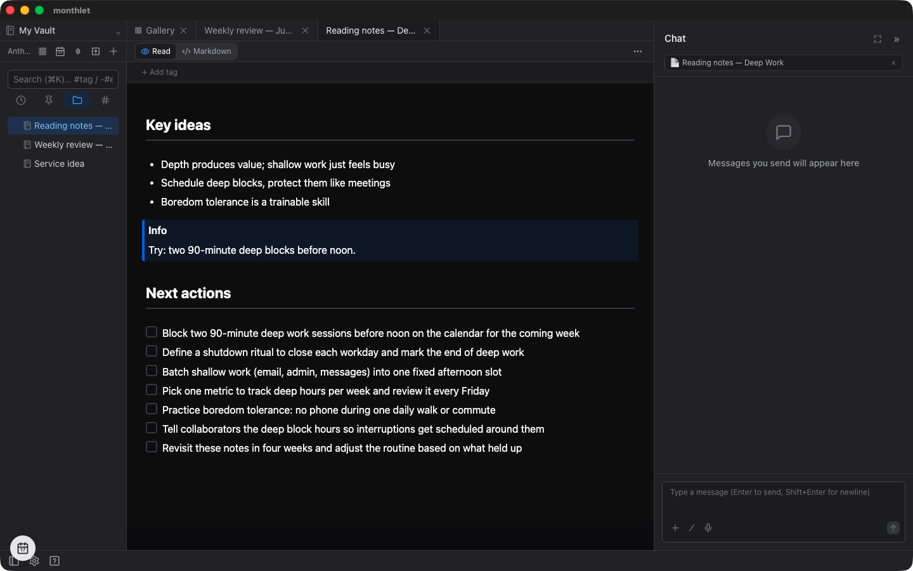The height and width of the screenshot is (571, 913).
Task: Open the Service idea note
Action: point(63,164)
